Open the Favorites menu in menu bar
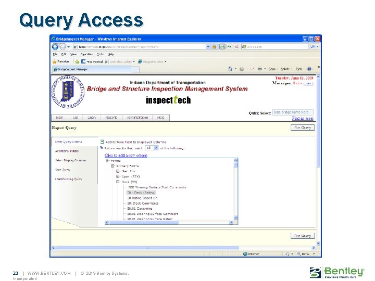Image resolution: width=375 pixels, height=281 pixels. pos(86,55)
